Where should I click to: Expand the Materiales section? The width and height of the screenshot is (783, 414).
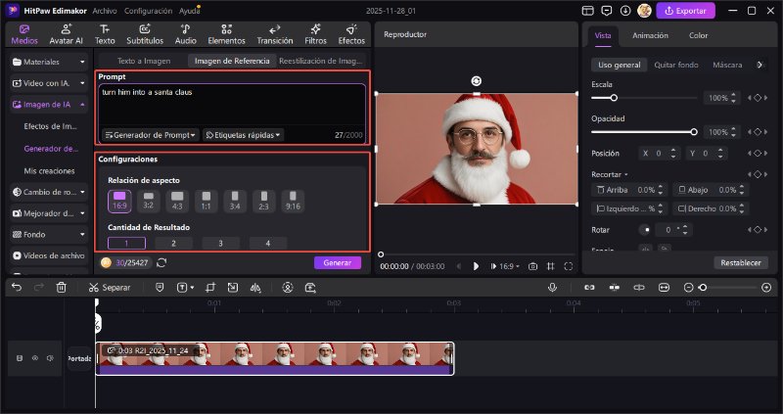pyautogui.click(x=49, y=62)
